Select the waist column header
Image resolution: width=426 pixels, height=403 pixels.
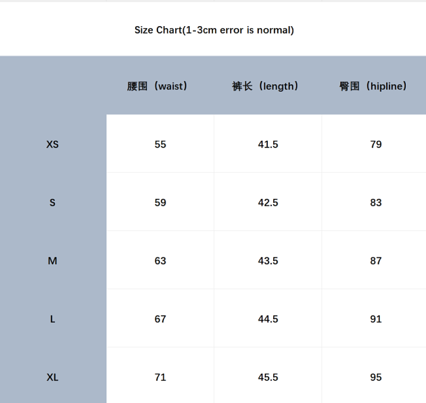157,86
